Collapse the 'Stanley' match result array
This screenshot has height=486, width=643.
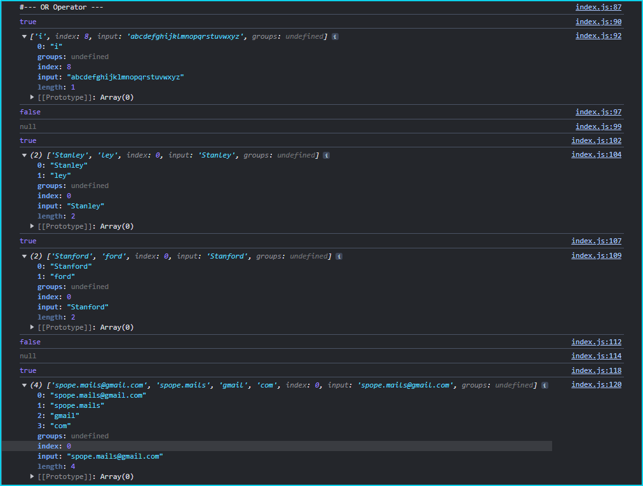click(24, 155)
